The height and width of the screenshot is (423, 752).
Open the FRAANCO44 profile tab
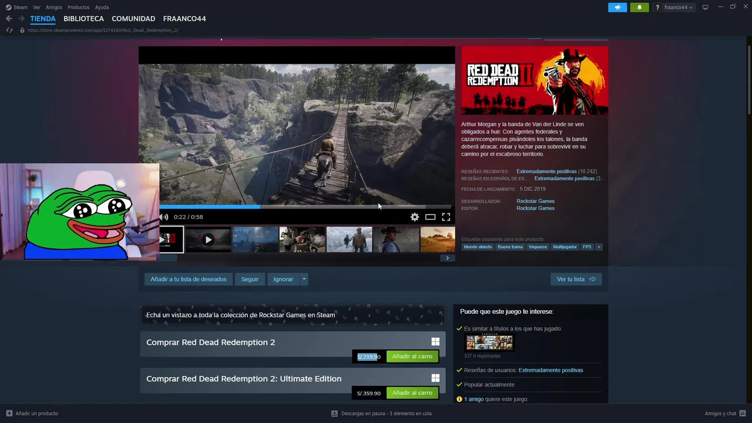coord(184,19)
